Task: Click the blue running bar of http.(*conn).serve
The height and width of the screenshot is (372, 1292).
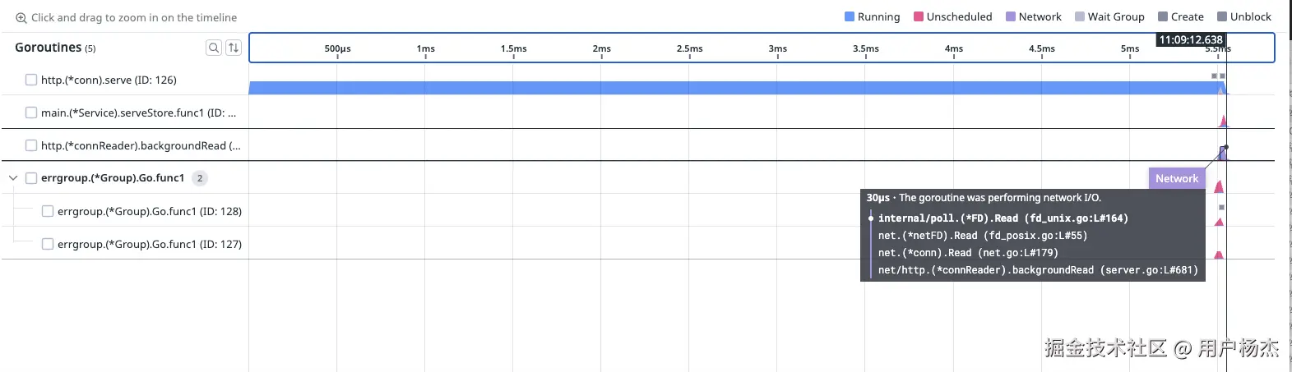Action: (x=732, y=88)
